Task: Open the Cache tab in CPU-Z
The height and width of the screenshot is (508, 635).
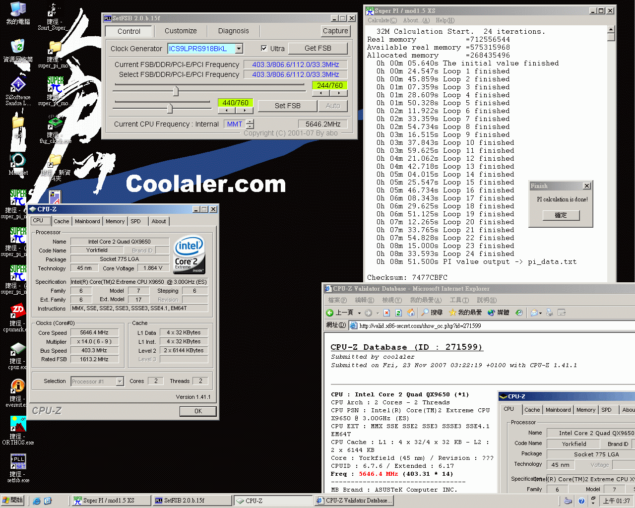Action: [62, 221]
